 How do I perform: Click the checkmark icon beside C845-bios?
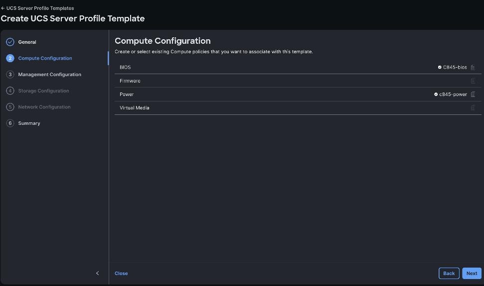pyautogui.click(x=440, y=67)
